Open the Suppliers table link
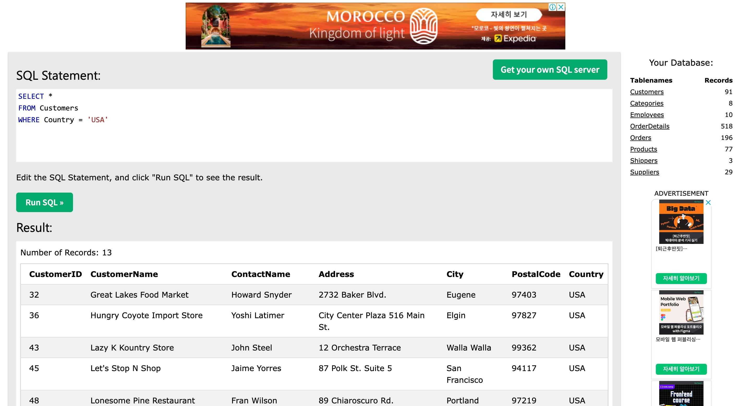The width and height of the screenshot is (751, 406). pos(644,172)
